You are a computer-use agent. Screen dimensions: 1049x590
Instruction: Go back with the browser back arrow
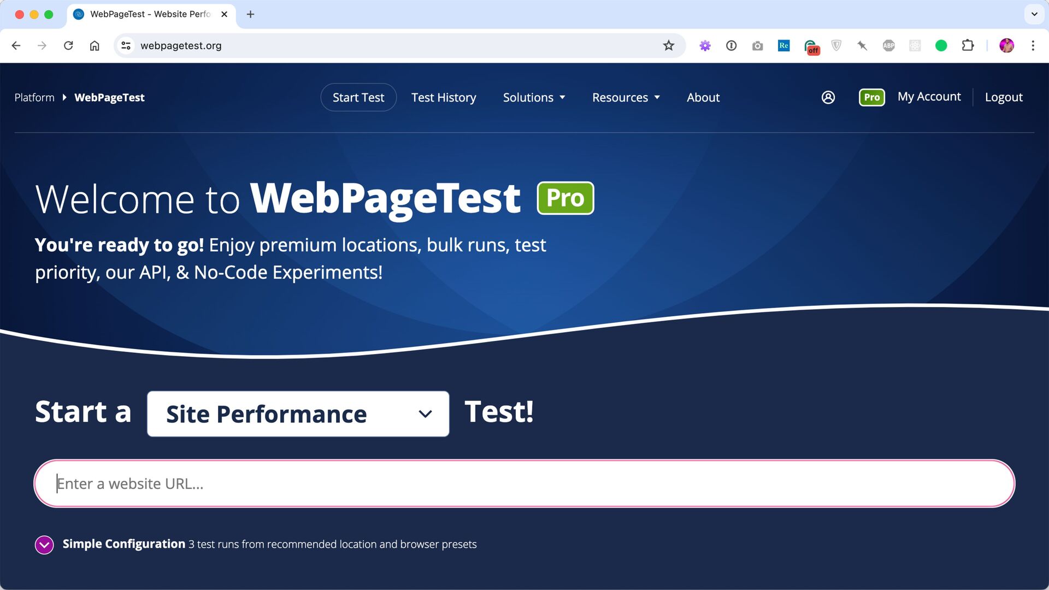pyautogui.click(x=16, y=46)
